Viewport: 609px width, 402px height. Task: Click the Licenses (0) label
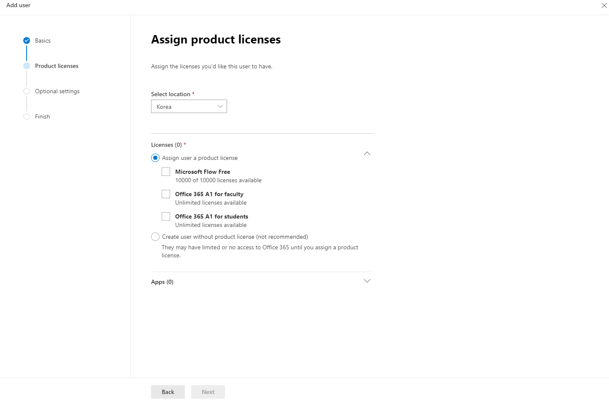[166, 145]
